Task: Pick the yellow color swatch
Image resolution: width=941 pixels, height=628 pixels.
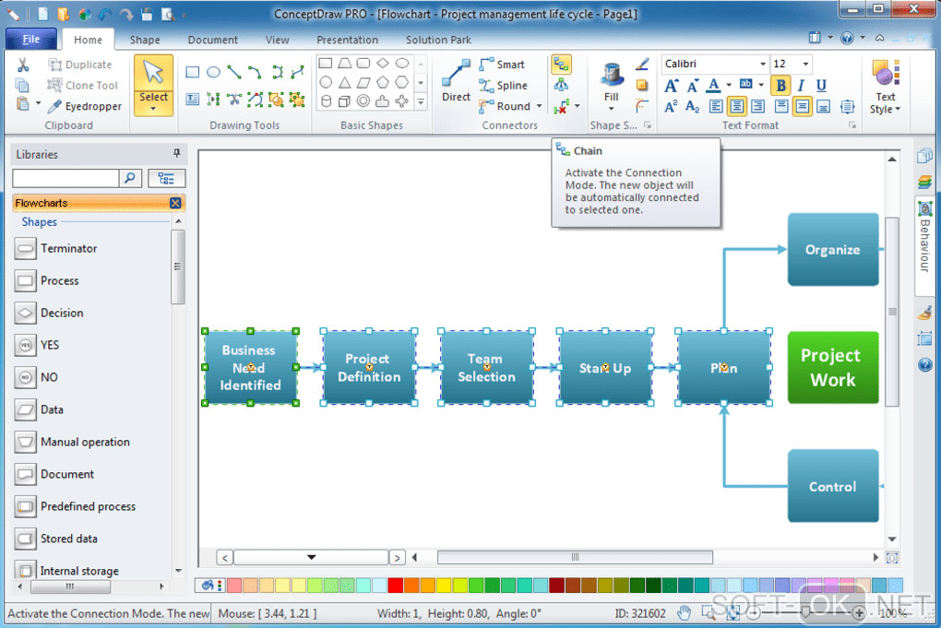Action: 444,585
